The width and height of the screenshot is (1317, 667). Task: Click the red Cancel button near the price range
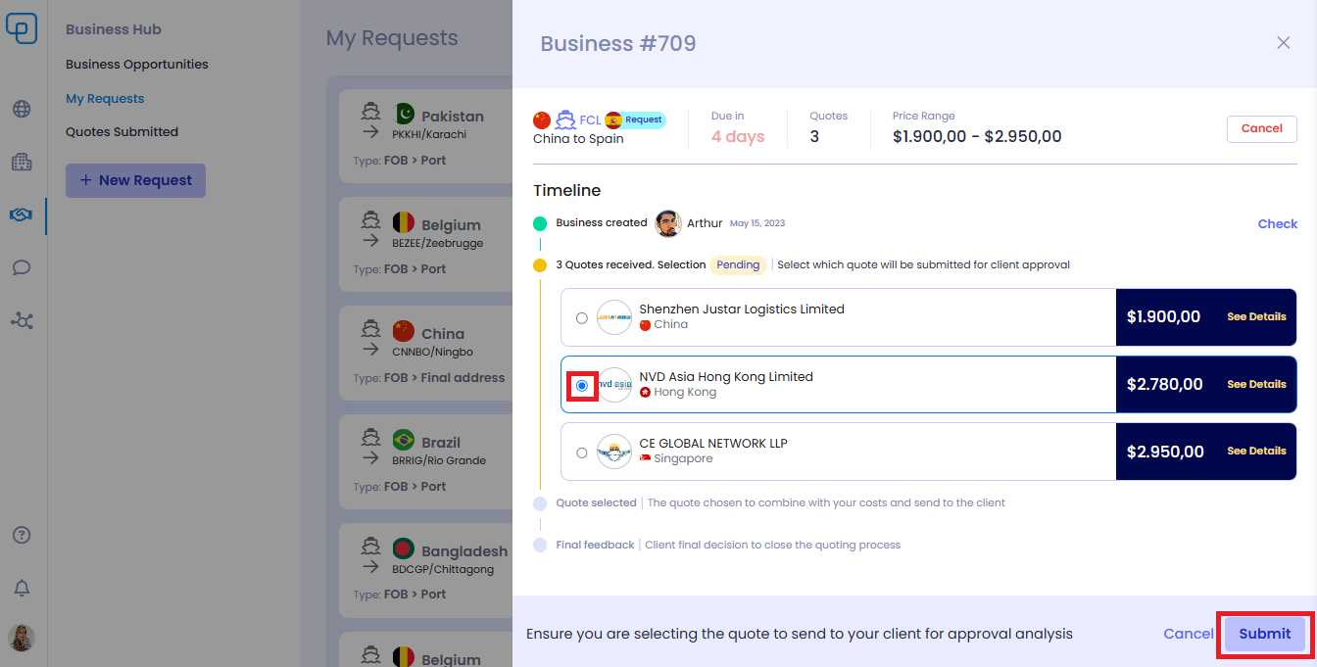click(1262, 128)
